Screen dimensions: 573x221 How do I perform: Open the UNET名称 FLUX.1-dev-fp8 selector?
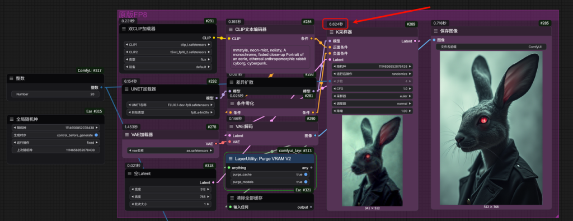(171, 105)
